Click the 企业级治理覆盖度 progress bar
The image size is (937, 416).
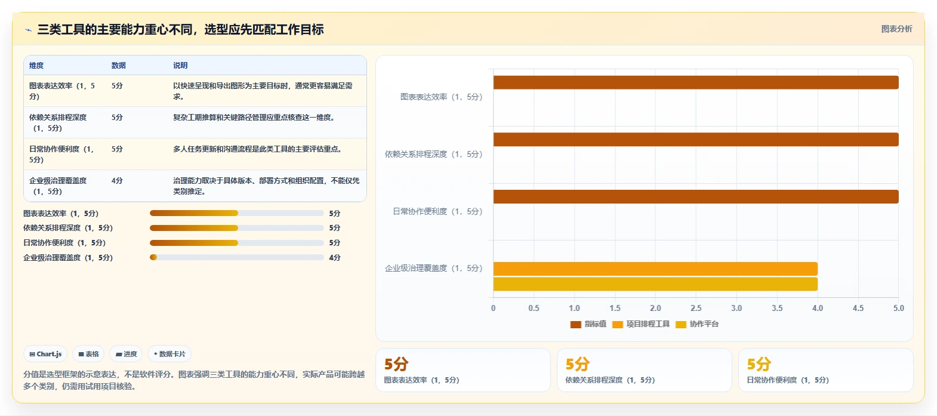click(237, 258)
